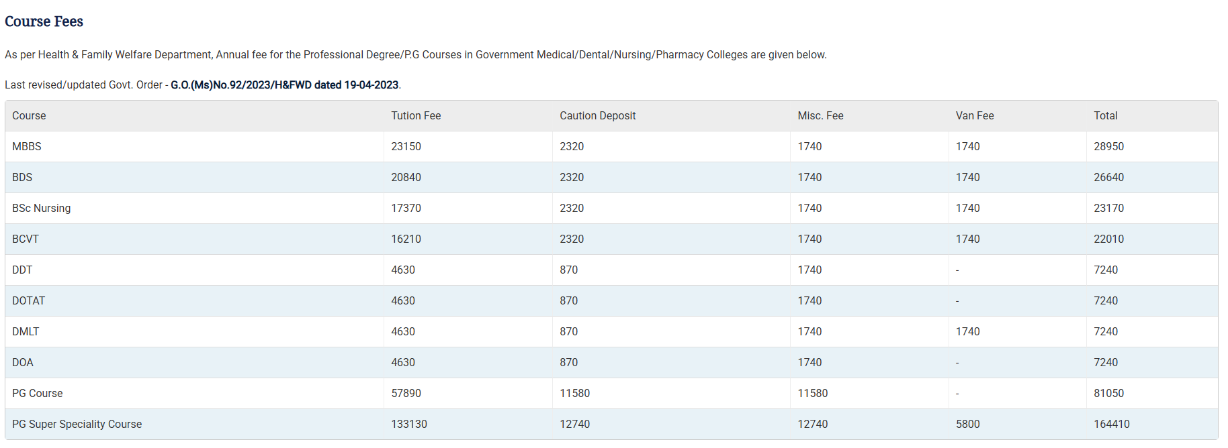Select the PG Super Speciality Course cell
1228x448 pixels.
(x=77, y=425)
